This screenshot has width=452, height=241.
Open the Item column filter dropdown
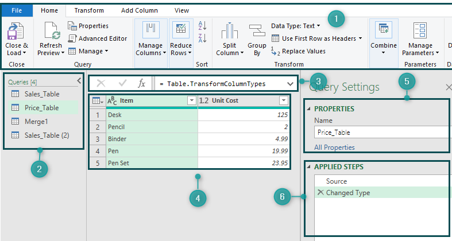click(191, 100)
